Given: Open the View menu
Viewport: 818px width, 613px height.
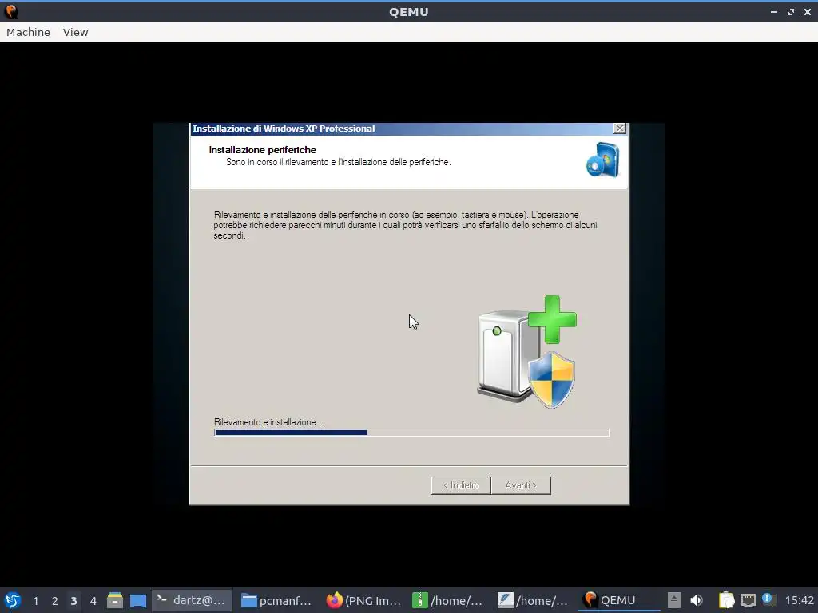Looking at the screenshot, I should (76, 32).
